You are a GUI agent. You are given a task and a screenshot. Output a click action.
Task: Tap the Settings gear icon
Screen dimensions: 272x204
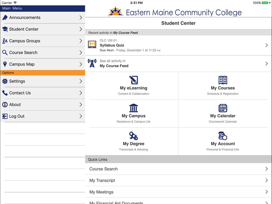tap(5, 81)
